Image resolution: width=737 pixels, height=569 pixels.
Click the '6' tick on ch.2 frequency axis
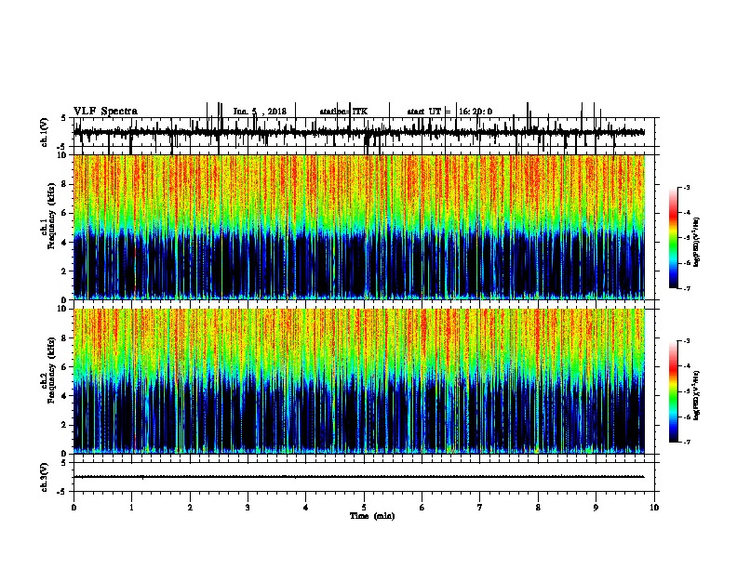[65, 366]
